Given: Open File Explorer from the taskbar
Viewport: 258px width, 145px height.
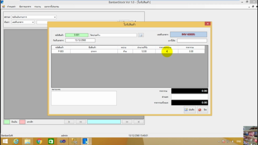Looking at the screenshot, I should [27, 141].
